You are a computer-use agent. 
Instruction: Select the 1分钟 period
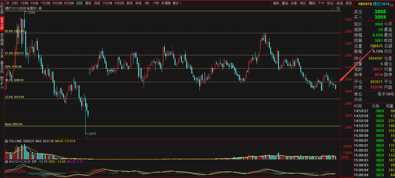point(24,3)
